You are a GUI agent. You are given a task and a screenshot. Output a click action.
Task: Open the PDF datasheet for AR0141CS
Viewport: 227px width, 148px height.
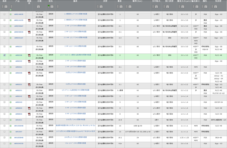[x=29, y=20]
